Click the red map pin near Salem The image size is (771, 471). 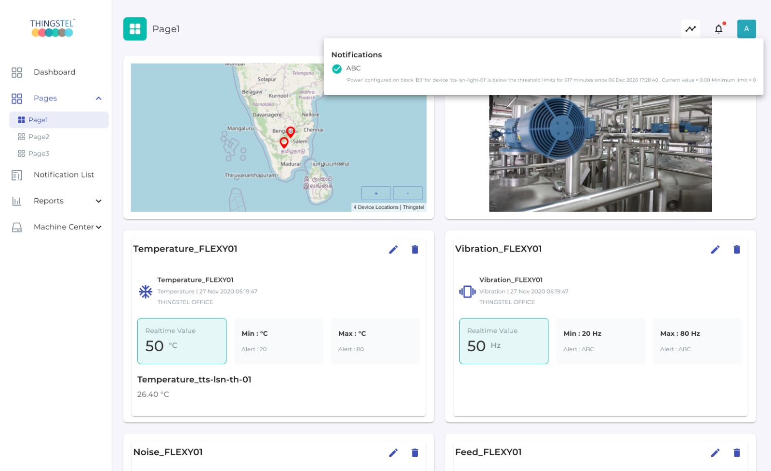tap(284, 142)
